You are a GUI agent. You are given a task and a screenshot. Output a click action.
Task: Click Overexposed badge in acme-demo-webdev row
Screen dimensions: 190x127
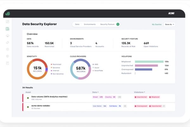click(x=141, y=106)
